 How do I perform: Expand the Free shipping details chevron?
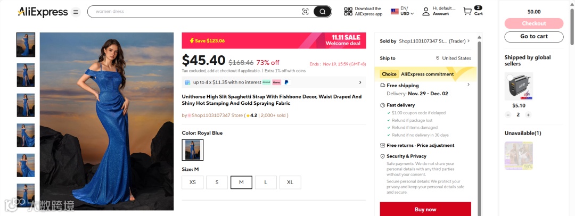point(469,85)
